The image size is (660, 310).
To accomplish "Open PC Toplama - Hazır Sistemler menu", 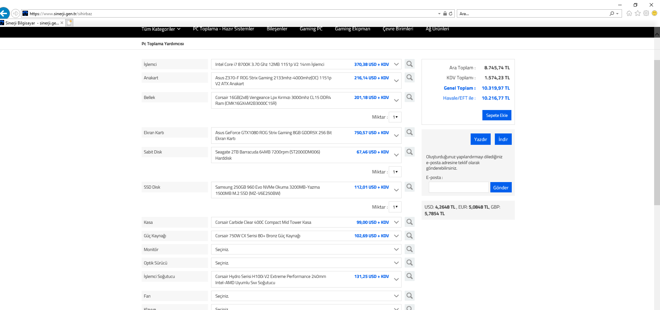I will coord(224,29).
